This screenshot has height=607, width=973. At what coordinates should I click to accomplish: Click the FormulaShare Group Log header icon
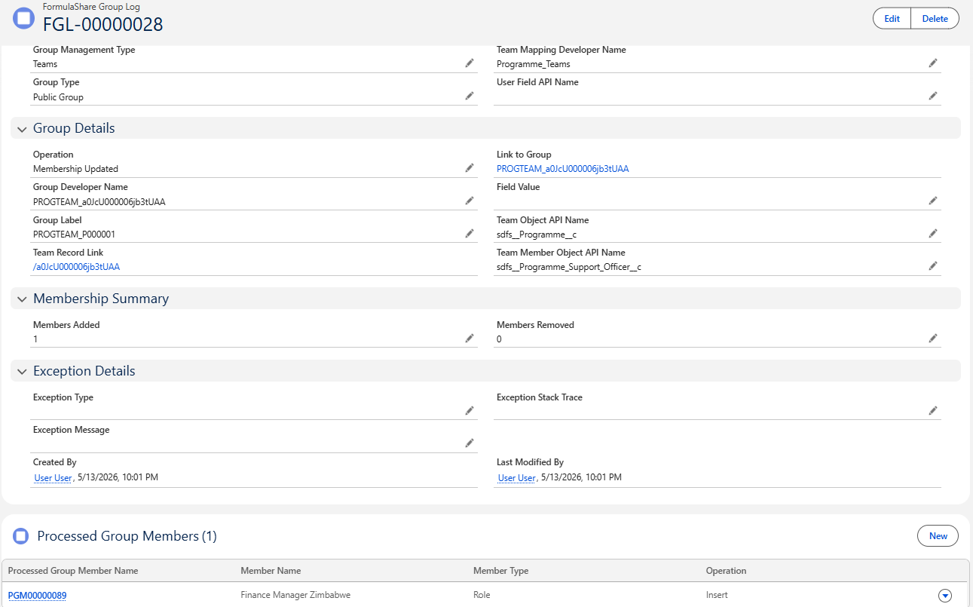tap(23, 18)
